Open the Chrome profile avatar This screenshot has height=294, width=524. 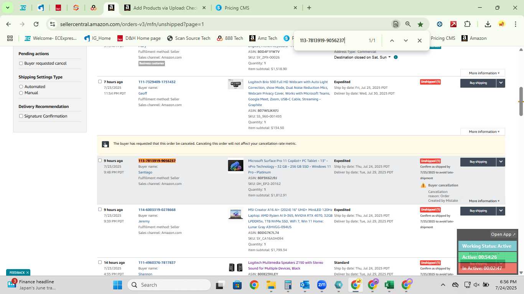tap(502, 24)
